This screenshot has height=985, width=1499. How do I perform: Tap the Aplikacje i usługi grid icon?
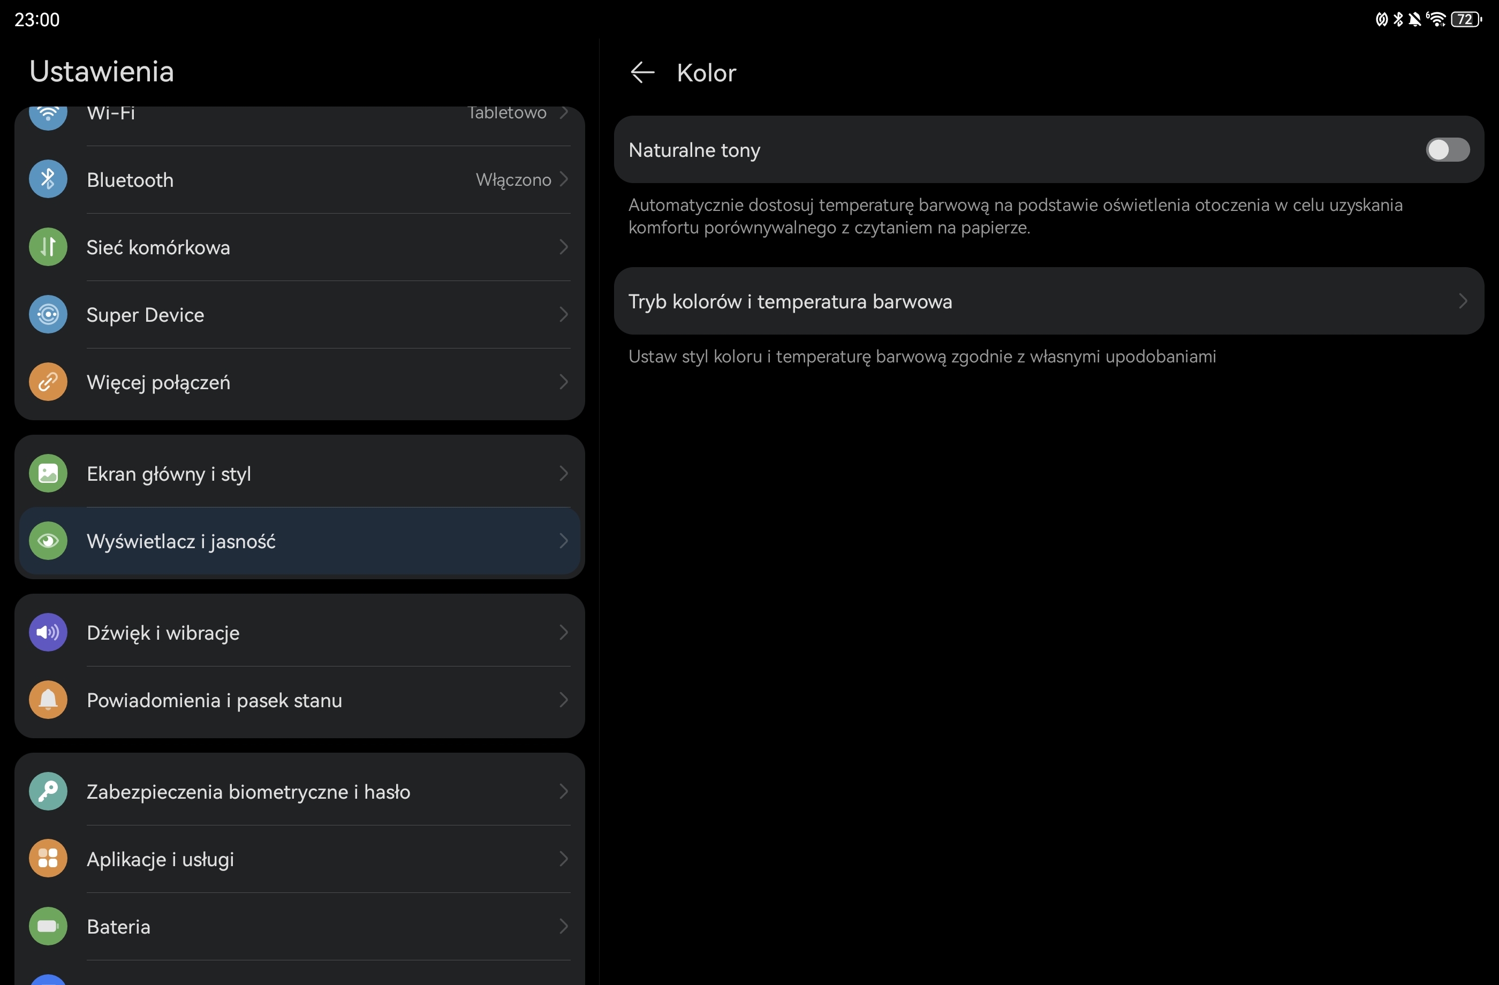(x=48, y=859)
